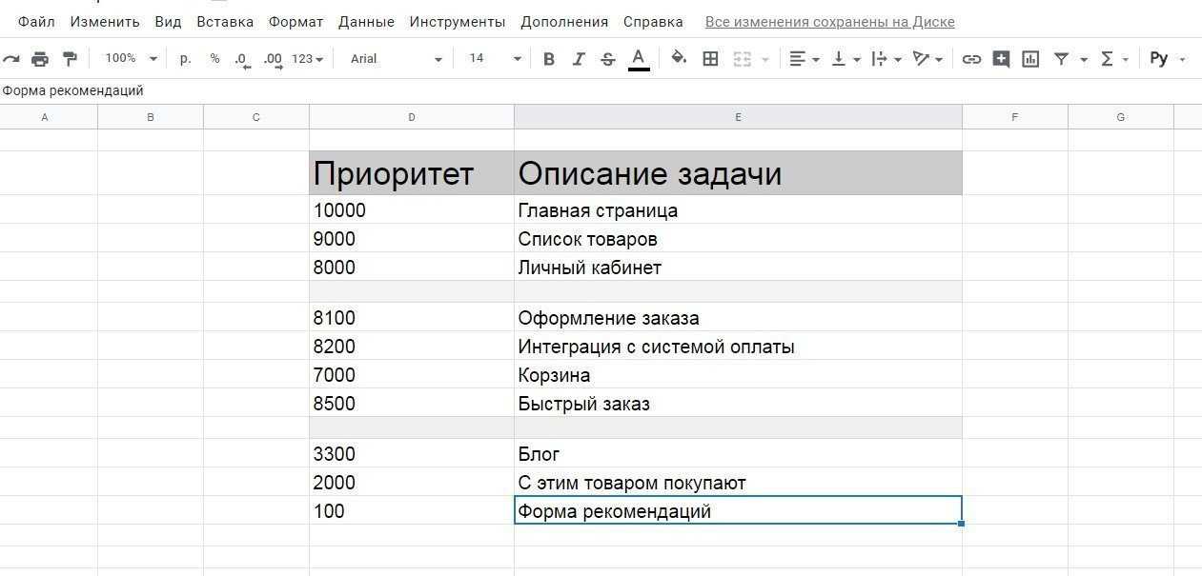This screenshot has height=576, width=1202.
Task: Add a comment using toolbar icon
Action: tap(1001, 59)
